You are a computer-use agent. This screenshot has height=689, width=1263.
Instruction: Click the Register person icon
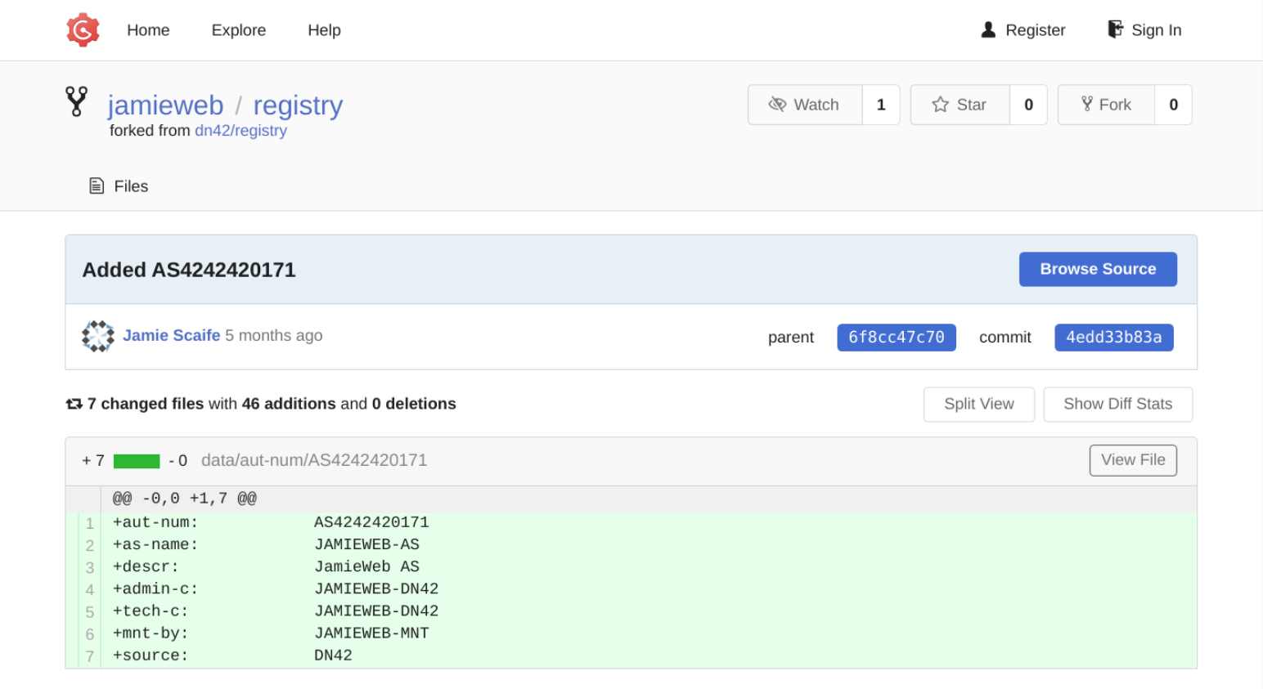click(988, 30)
